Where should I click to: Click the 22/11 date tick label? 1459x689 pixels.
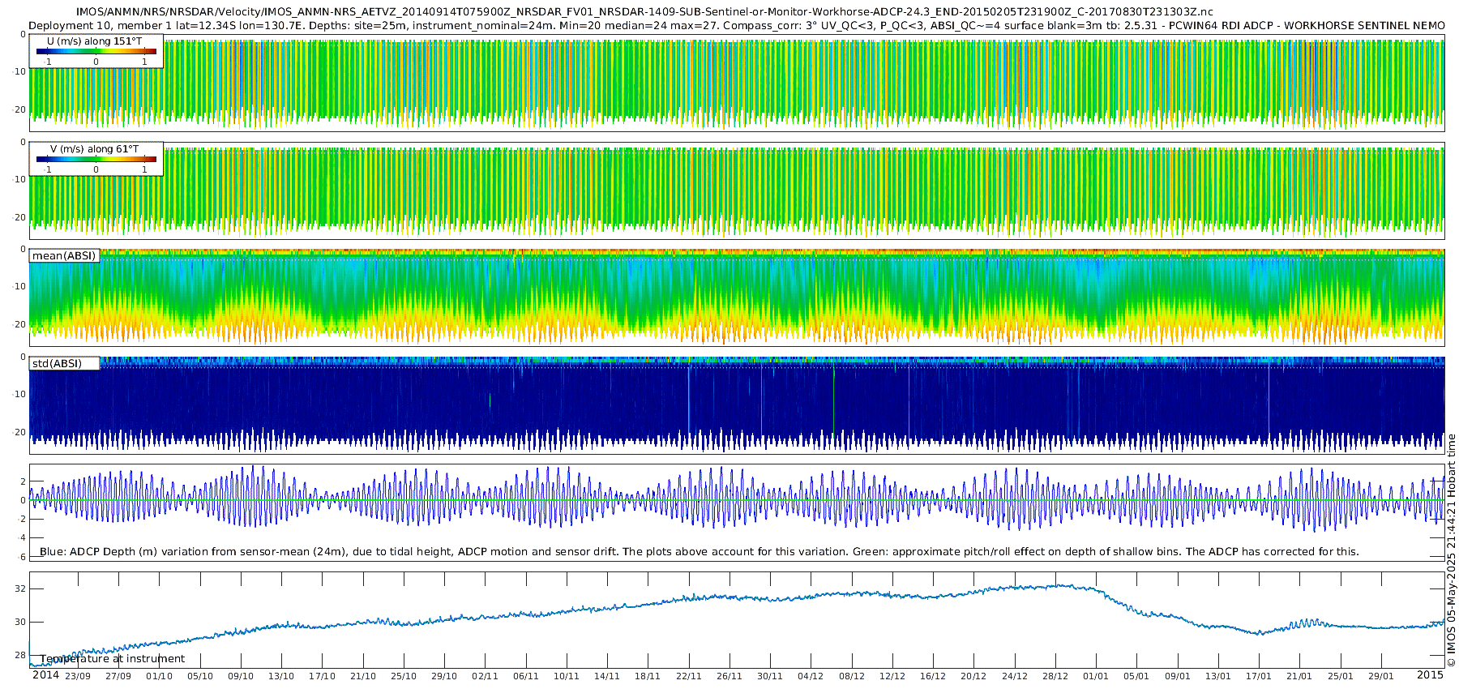(x=688, y=677)
